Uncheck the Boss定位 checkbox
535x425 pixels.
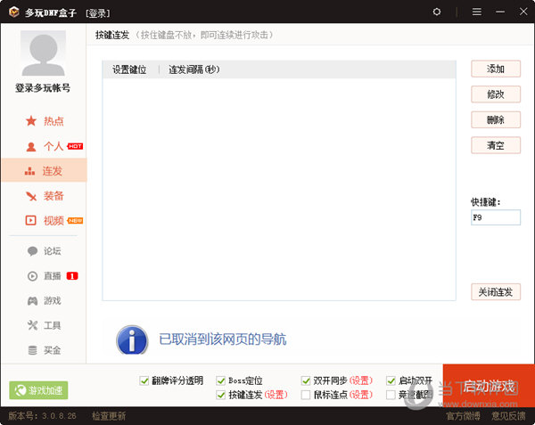tap(221, 380)
